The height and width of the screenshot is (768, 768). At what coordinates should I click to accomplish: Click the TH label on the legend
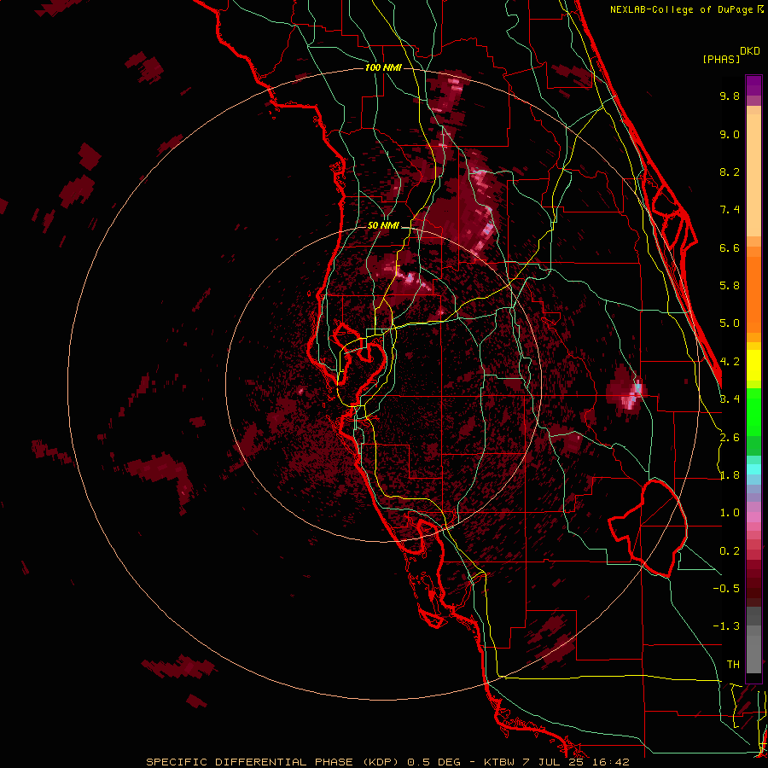pyautogui.click(x=733, y=665)
